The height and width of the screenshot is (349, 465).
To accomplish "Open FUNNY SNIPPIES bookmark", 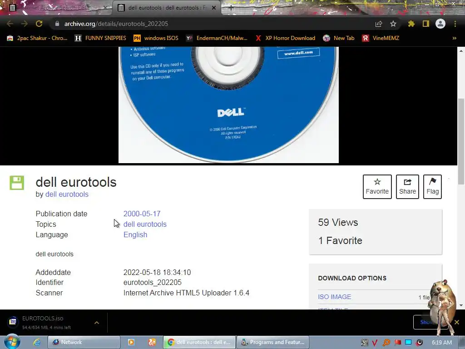I will tap(100, 38).
